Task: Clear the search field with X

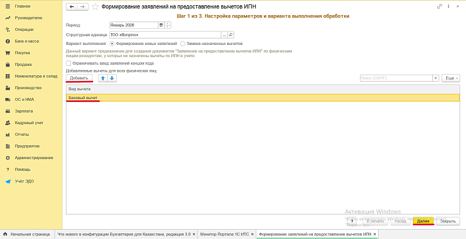Action: 435,78
